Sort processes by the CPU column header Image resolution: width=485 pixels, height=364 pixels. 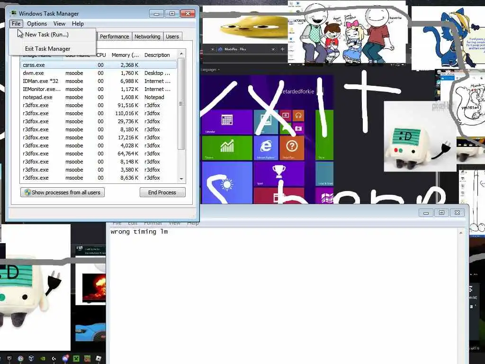(x=101, y=55)
